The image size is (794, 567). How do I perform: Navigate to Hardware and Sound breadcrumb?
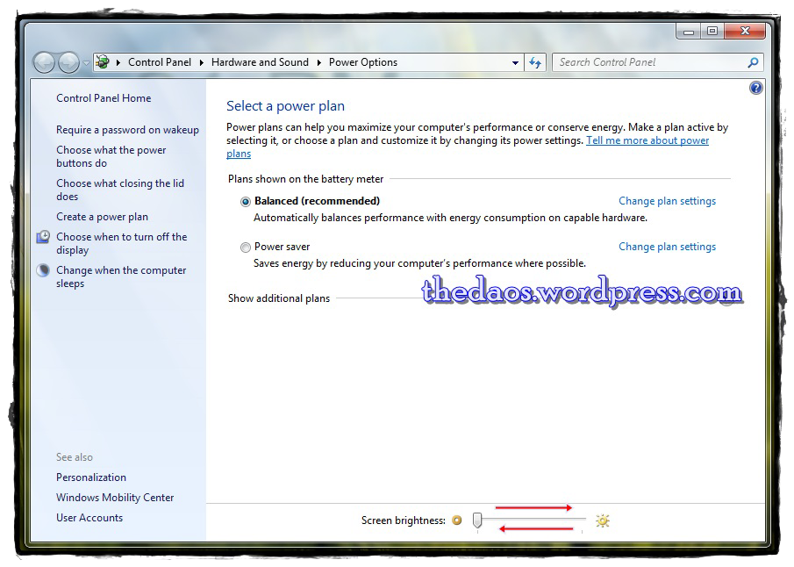click(x=260, y=62)
